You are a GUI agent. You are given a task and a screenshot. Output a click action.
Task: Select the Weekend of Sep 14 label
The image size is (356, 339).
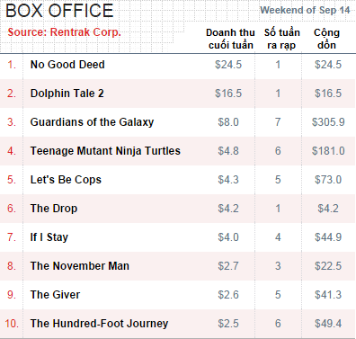(x=305, y=10)
